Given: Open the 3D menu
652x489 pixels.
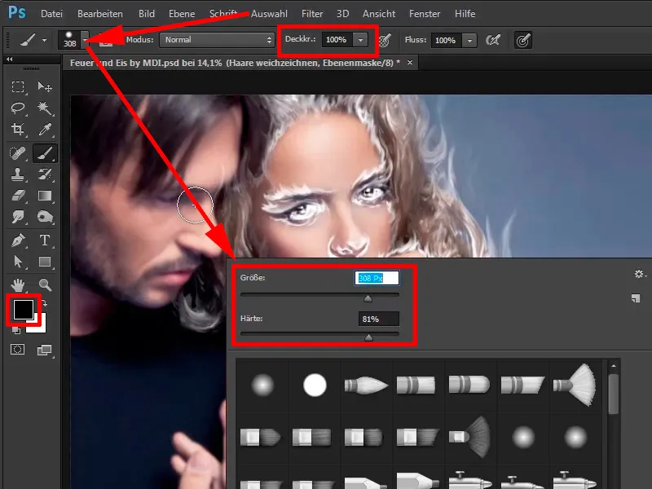Looking at the screenshot, I should click(342, 14).
